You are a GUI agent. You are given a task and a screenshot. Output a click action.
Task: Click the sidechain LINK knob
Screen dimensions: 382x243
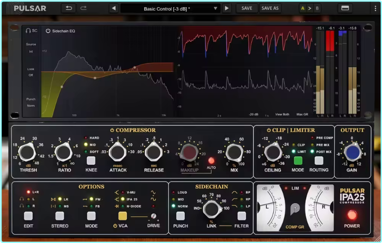pos(211,209)
